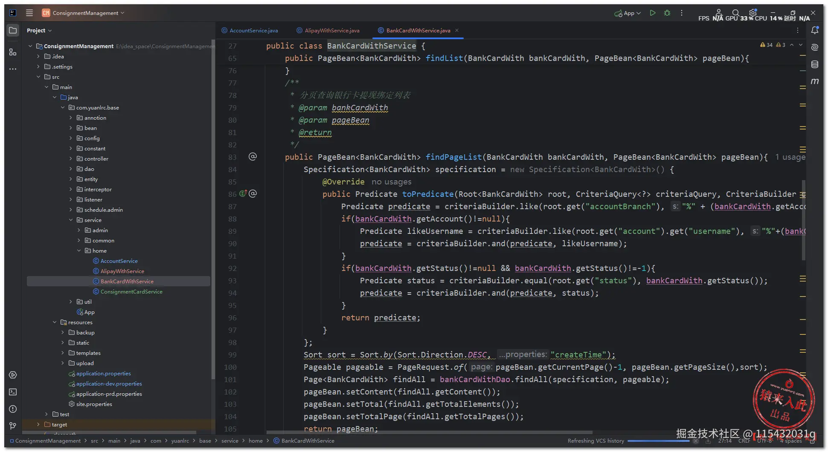
Task: Expand the target folder
Action: tap(38, 425)
